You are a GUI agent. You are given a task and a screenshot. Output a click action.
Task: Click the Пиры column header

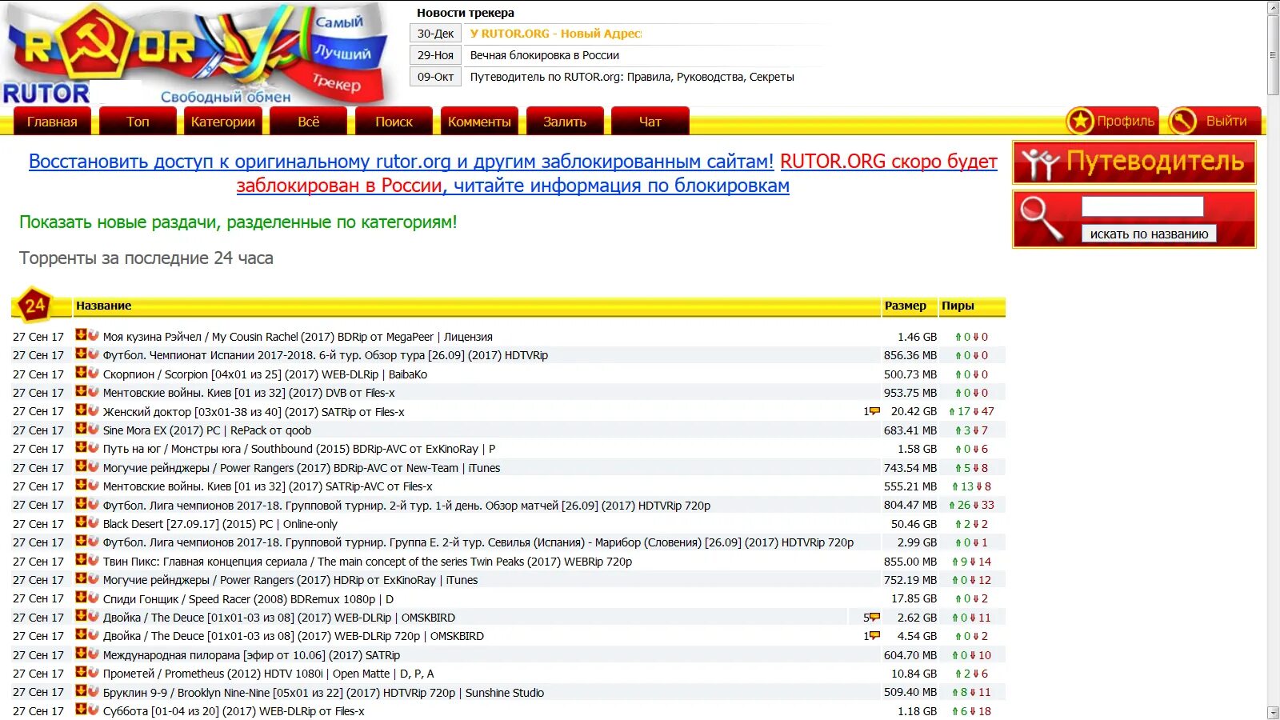[958, 306]
